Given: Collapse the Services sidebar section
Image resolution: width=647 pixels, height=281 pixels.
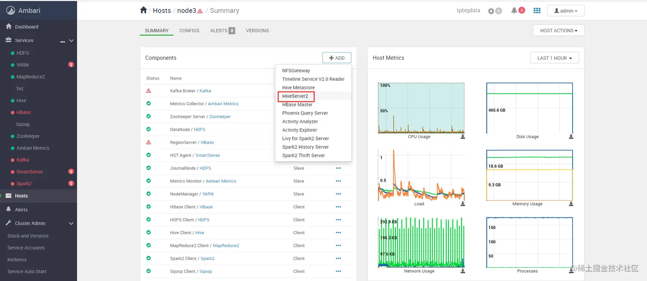Looking at the screenshot, I should (x=71, y=41).
